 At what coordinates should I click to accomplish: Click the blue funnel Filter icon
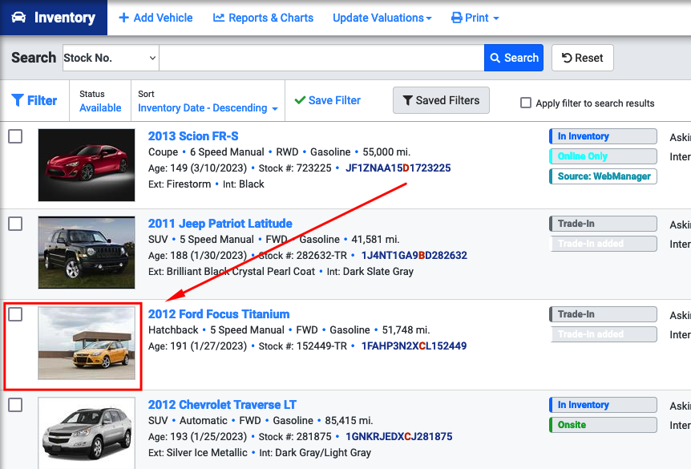[18, 100]
